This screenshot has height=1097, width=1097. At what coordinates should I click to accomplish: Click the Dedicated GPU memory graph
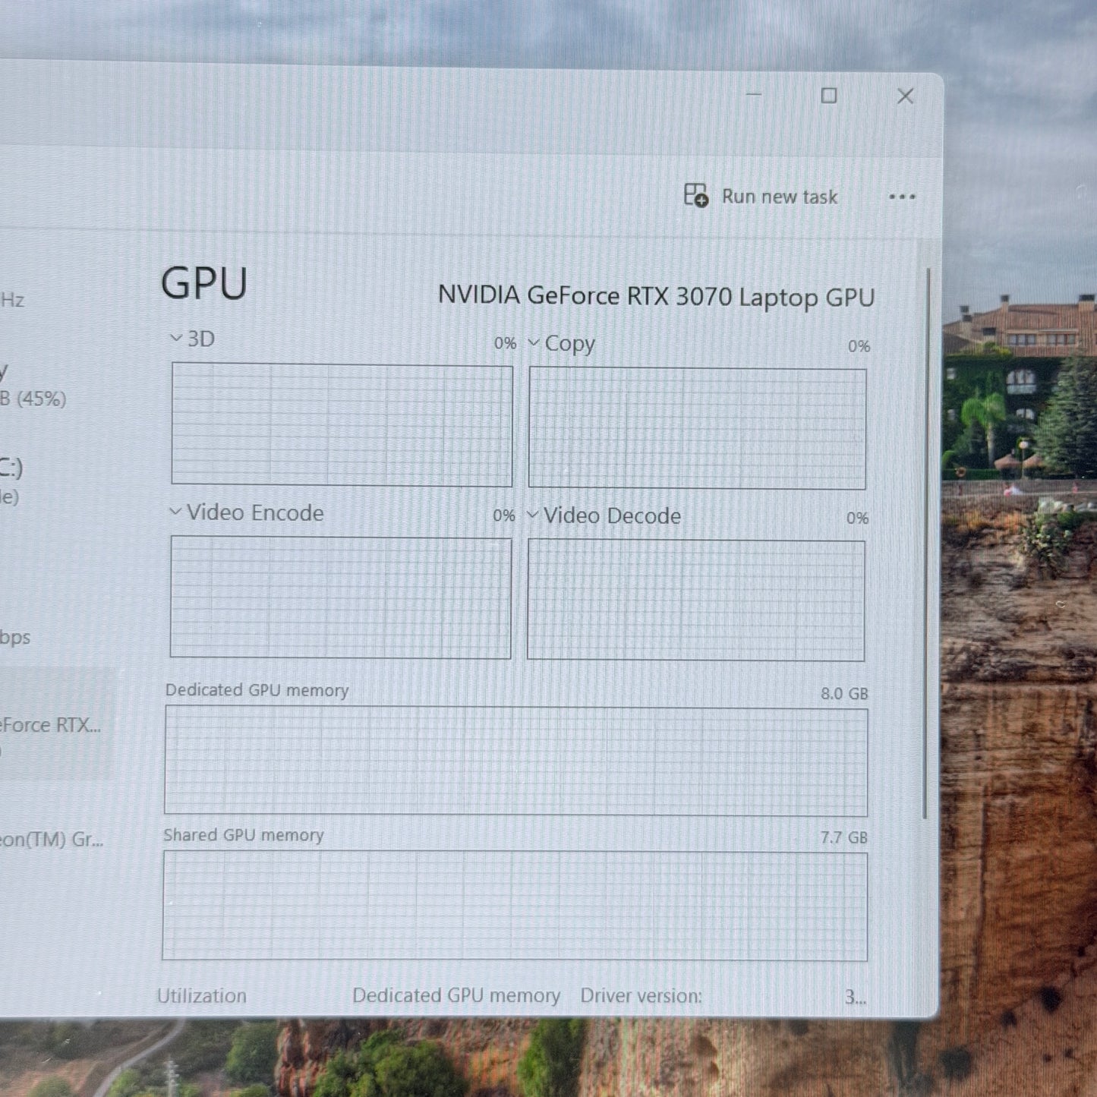(516, 761)
